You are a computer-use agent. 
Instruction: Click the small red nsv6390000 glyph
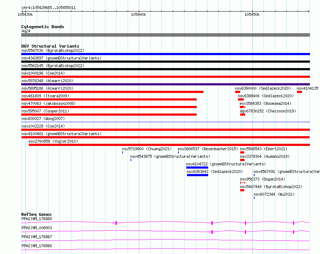[238, 92]
